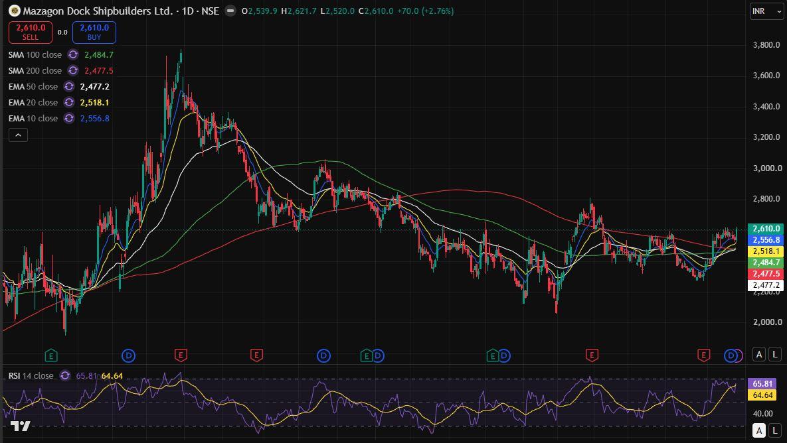Click the SMA 200 value 2,477.5 in legend

click(99, 71)
